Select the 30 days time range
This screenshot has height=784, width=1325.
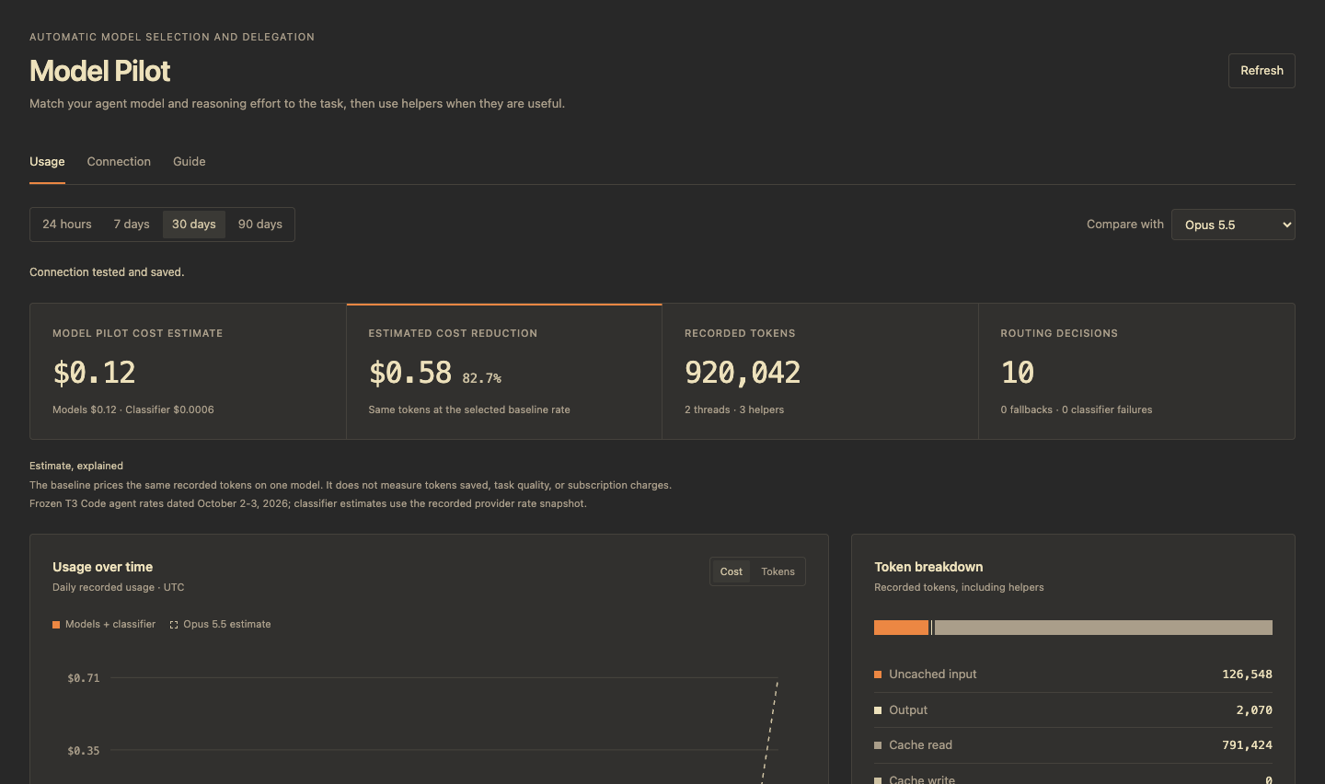pyautogui.click(x=194, y=225)
